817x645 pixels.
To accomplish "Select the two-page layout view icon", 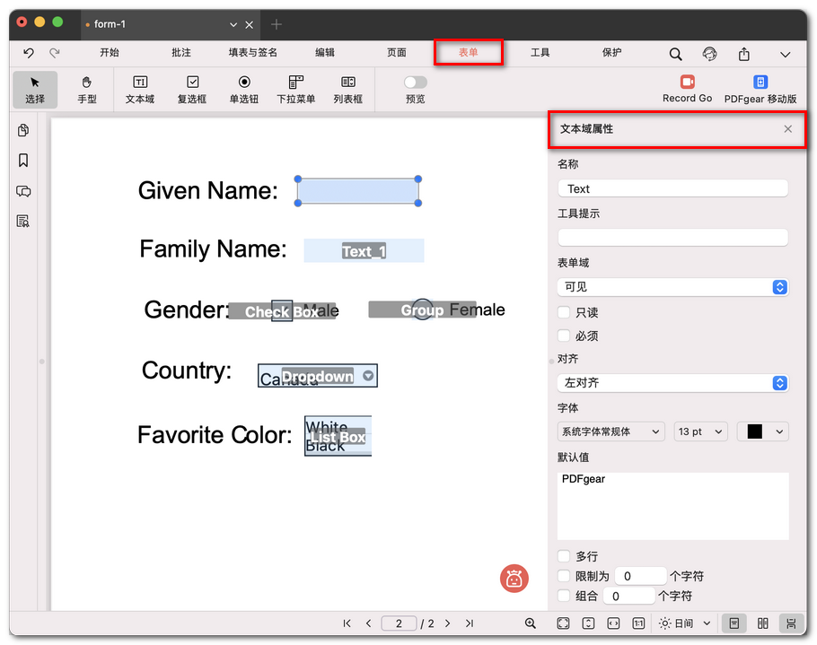I will [x=762, y=623].
